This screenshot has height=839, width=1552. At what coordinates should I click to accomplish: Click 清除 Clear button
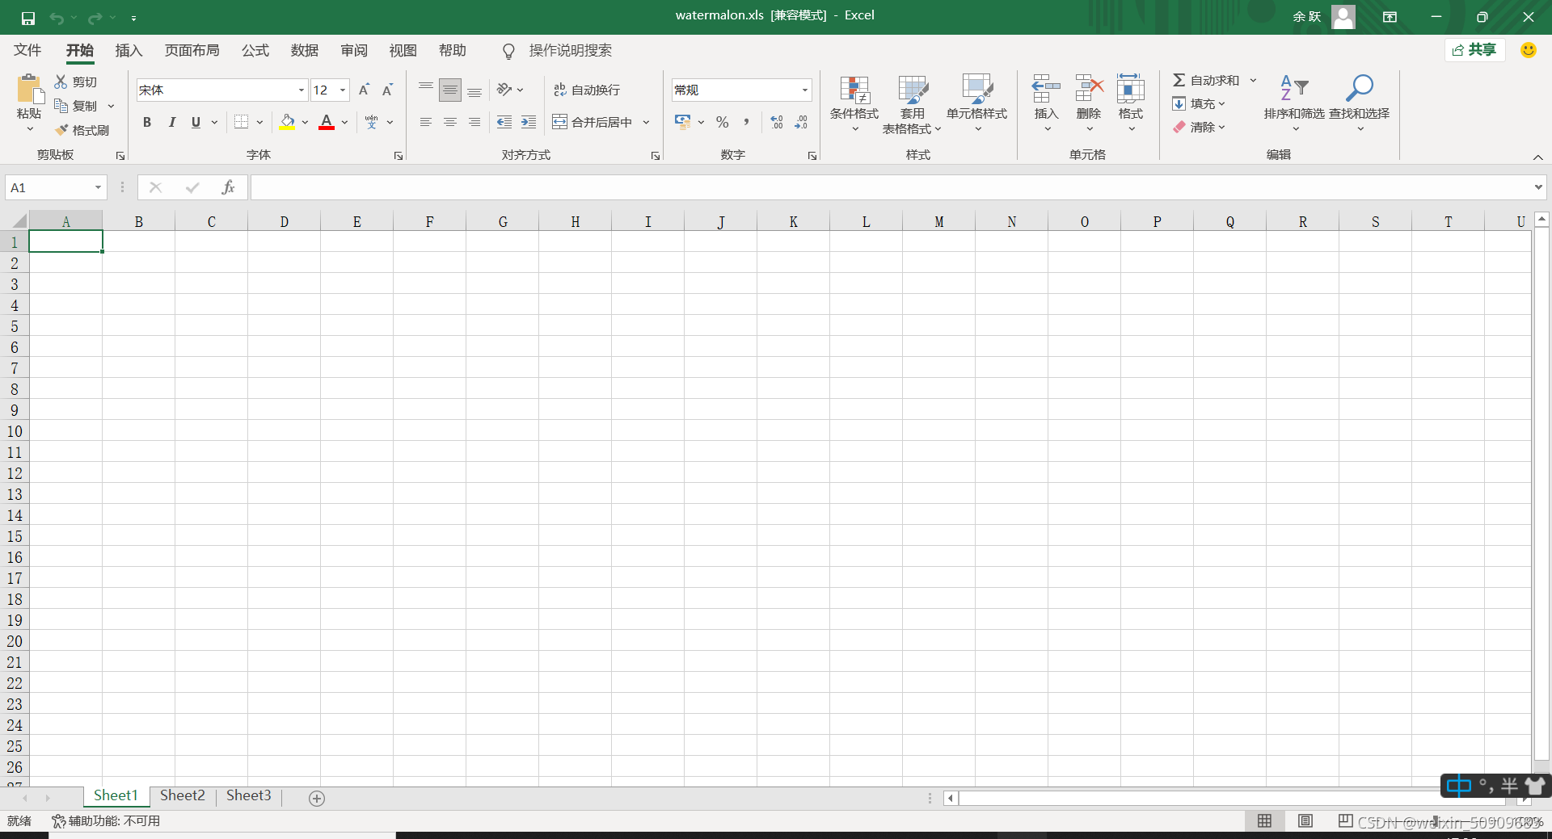[x=1200, y=127]
